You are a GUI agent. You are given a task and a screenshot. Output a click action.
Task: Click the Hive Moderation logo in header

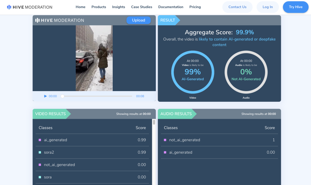tap(30, 7)
